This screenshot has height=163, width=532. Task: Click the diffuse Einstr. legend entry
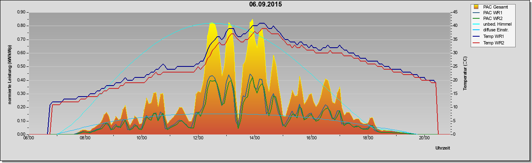pos(496,31)
